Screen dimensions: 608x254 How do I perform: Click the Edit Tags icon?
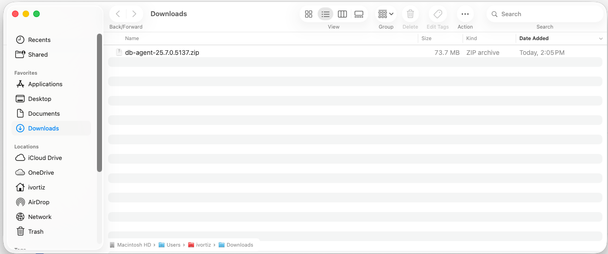[438, 14]
